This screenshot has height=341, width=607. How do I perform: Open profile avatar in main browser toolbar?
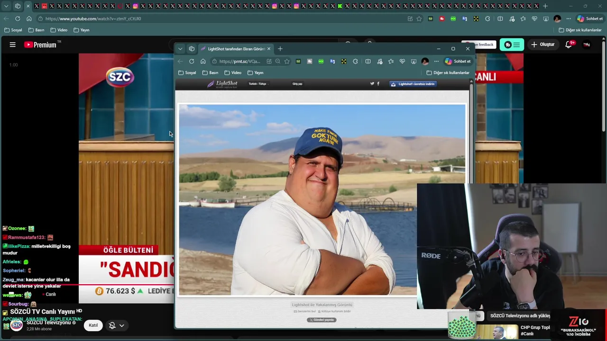(x=557, y=18)
